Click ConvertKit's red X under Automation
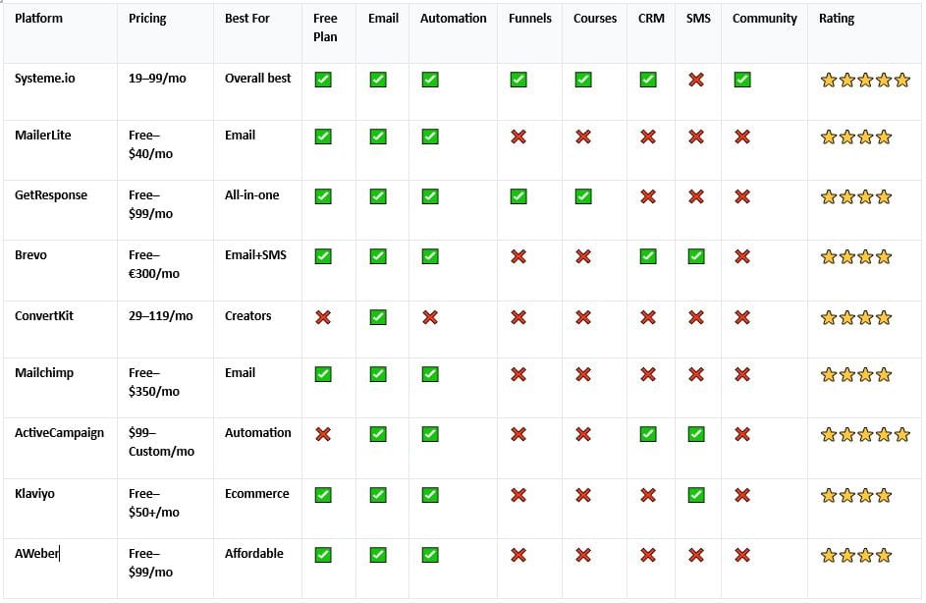The image size is (926, 603). 429,317
